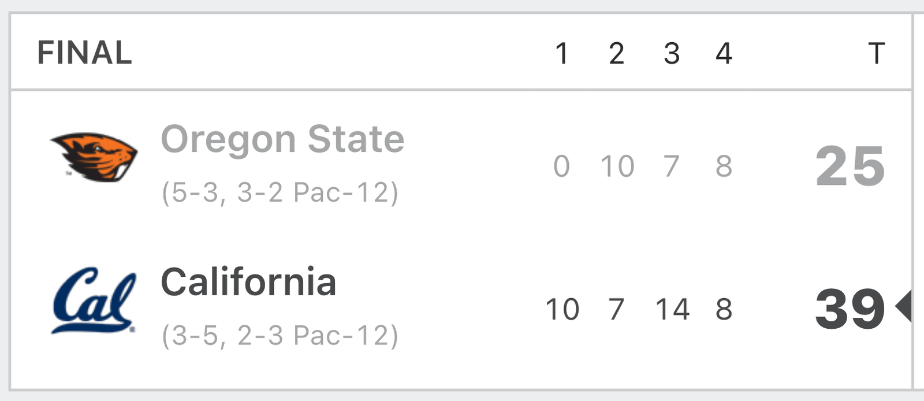Click Oregon State's record (5-3, 3-2 Pac-12)
The width and height of the screenshot is (924, 401).
(280, 192)
